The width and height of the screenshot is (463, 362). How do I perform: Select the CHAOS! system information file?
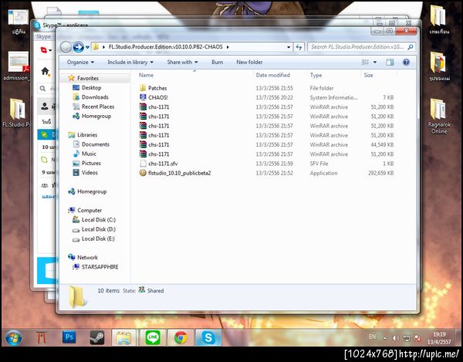157,97
